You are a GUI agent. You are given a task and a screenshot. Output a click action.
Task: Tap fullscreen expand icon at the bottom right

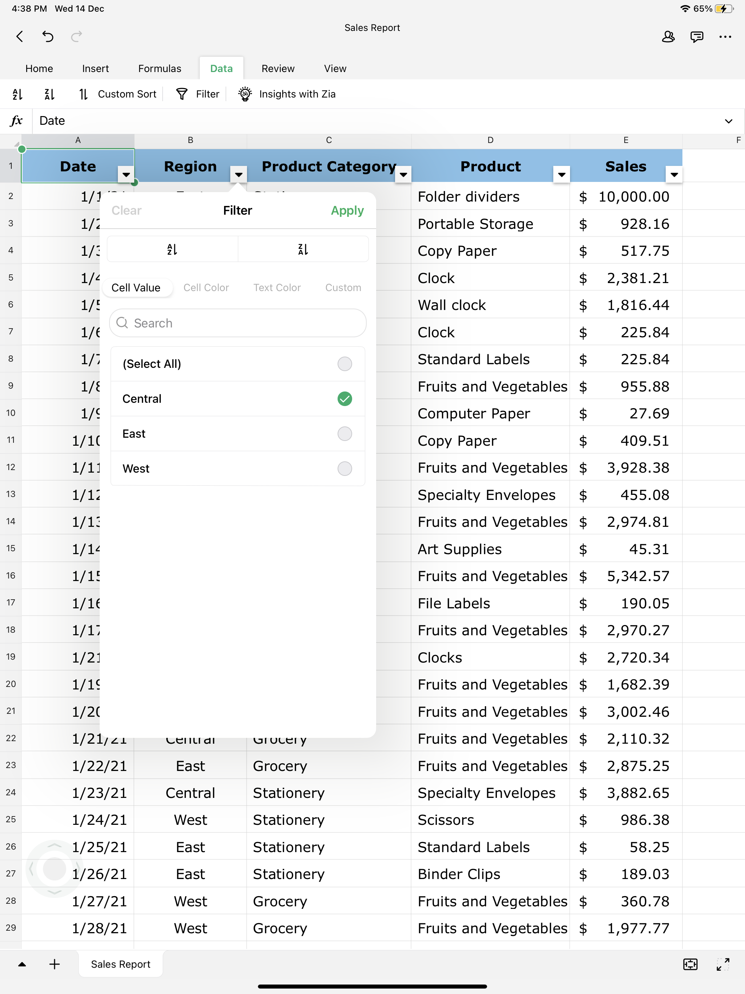click(722, 964)
